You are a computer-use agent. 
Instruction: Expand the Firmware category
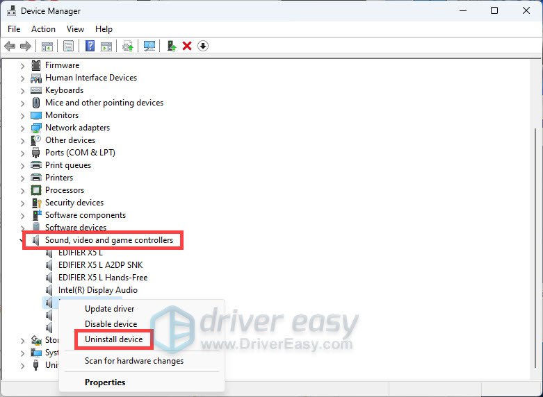(22, 65)
